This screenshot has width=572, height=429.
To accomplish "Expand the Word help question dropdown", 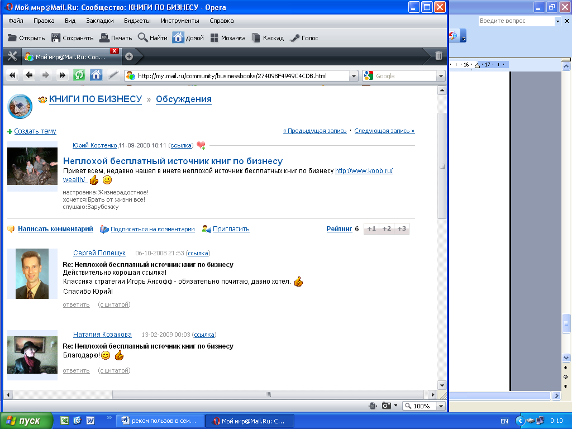I will 557,21.
